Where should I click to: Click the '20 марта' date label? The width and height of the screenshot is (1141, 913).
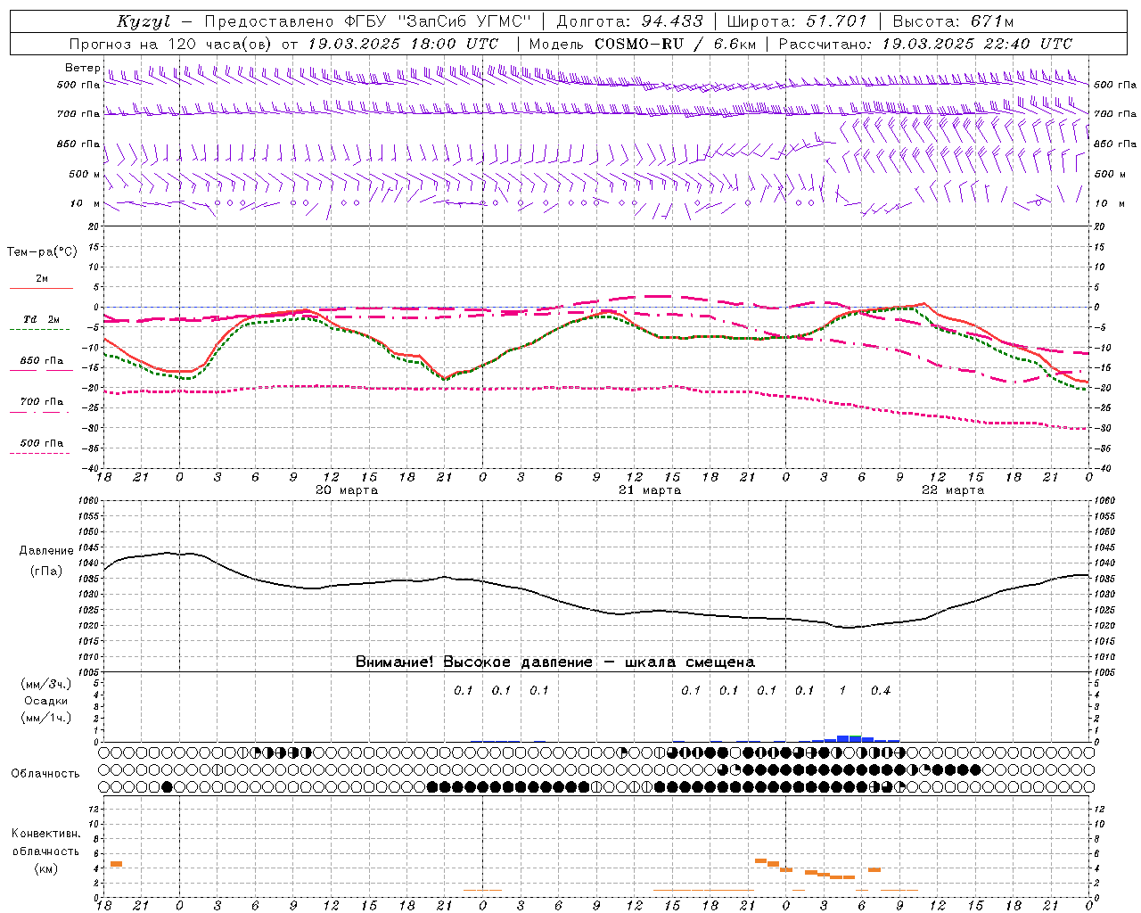tap(347, 490)
